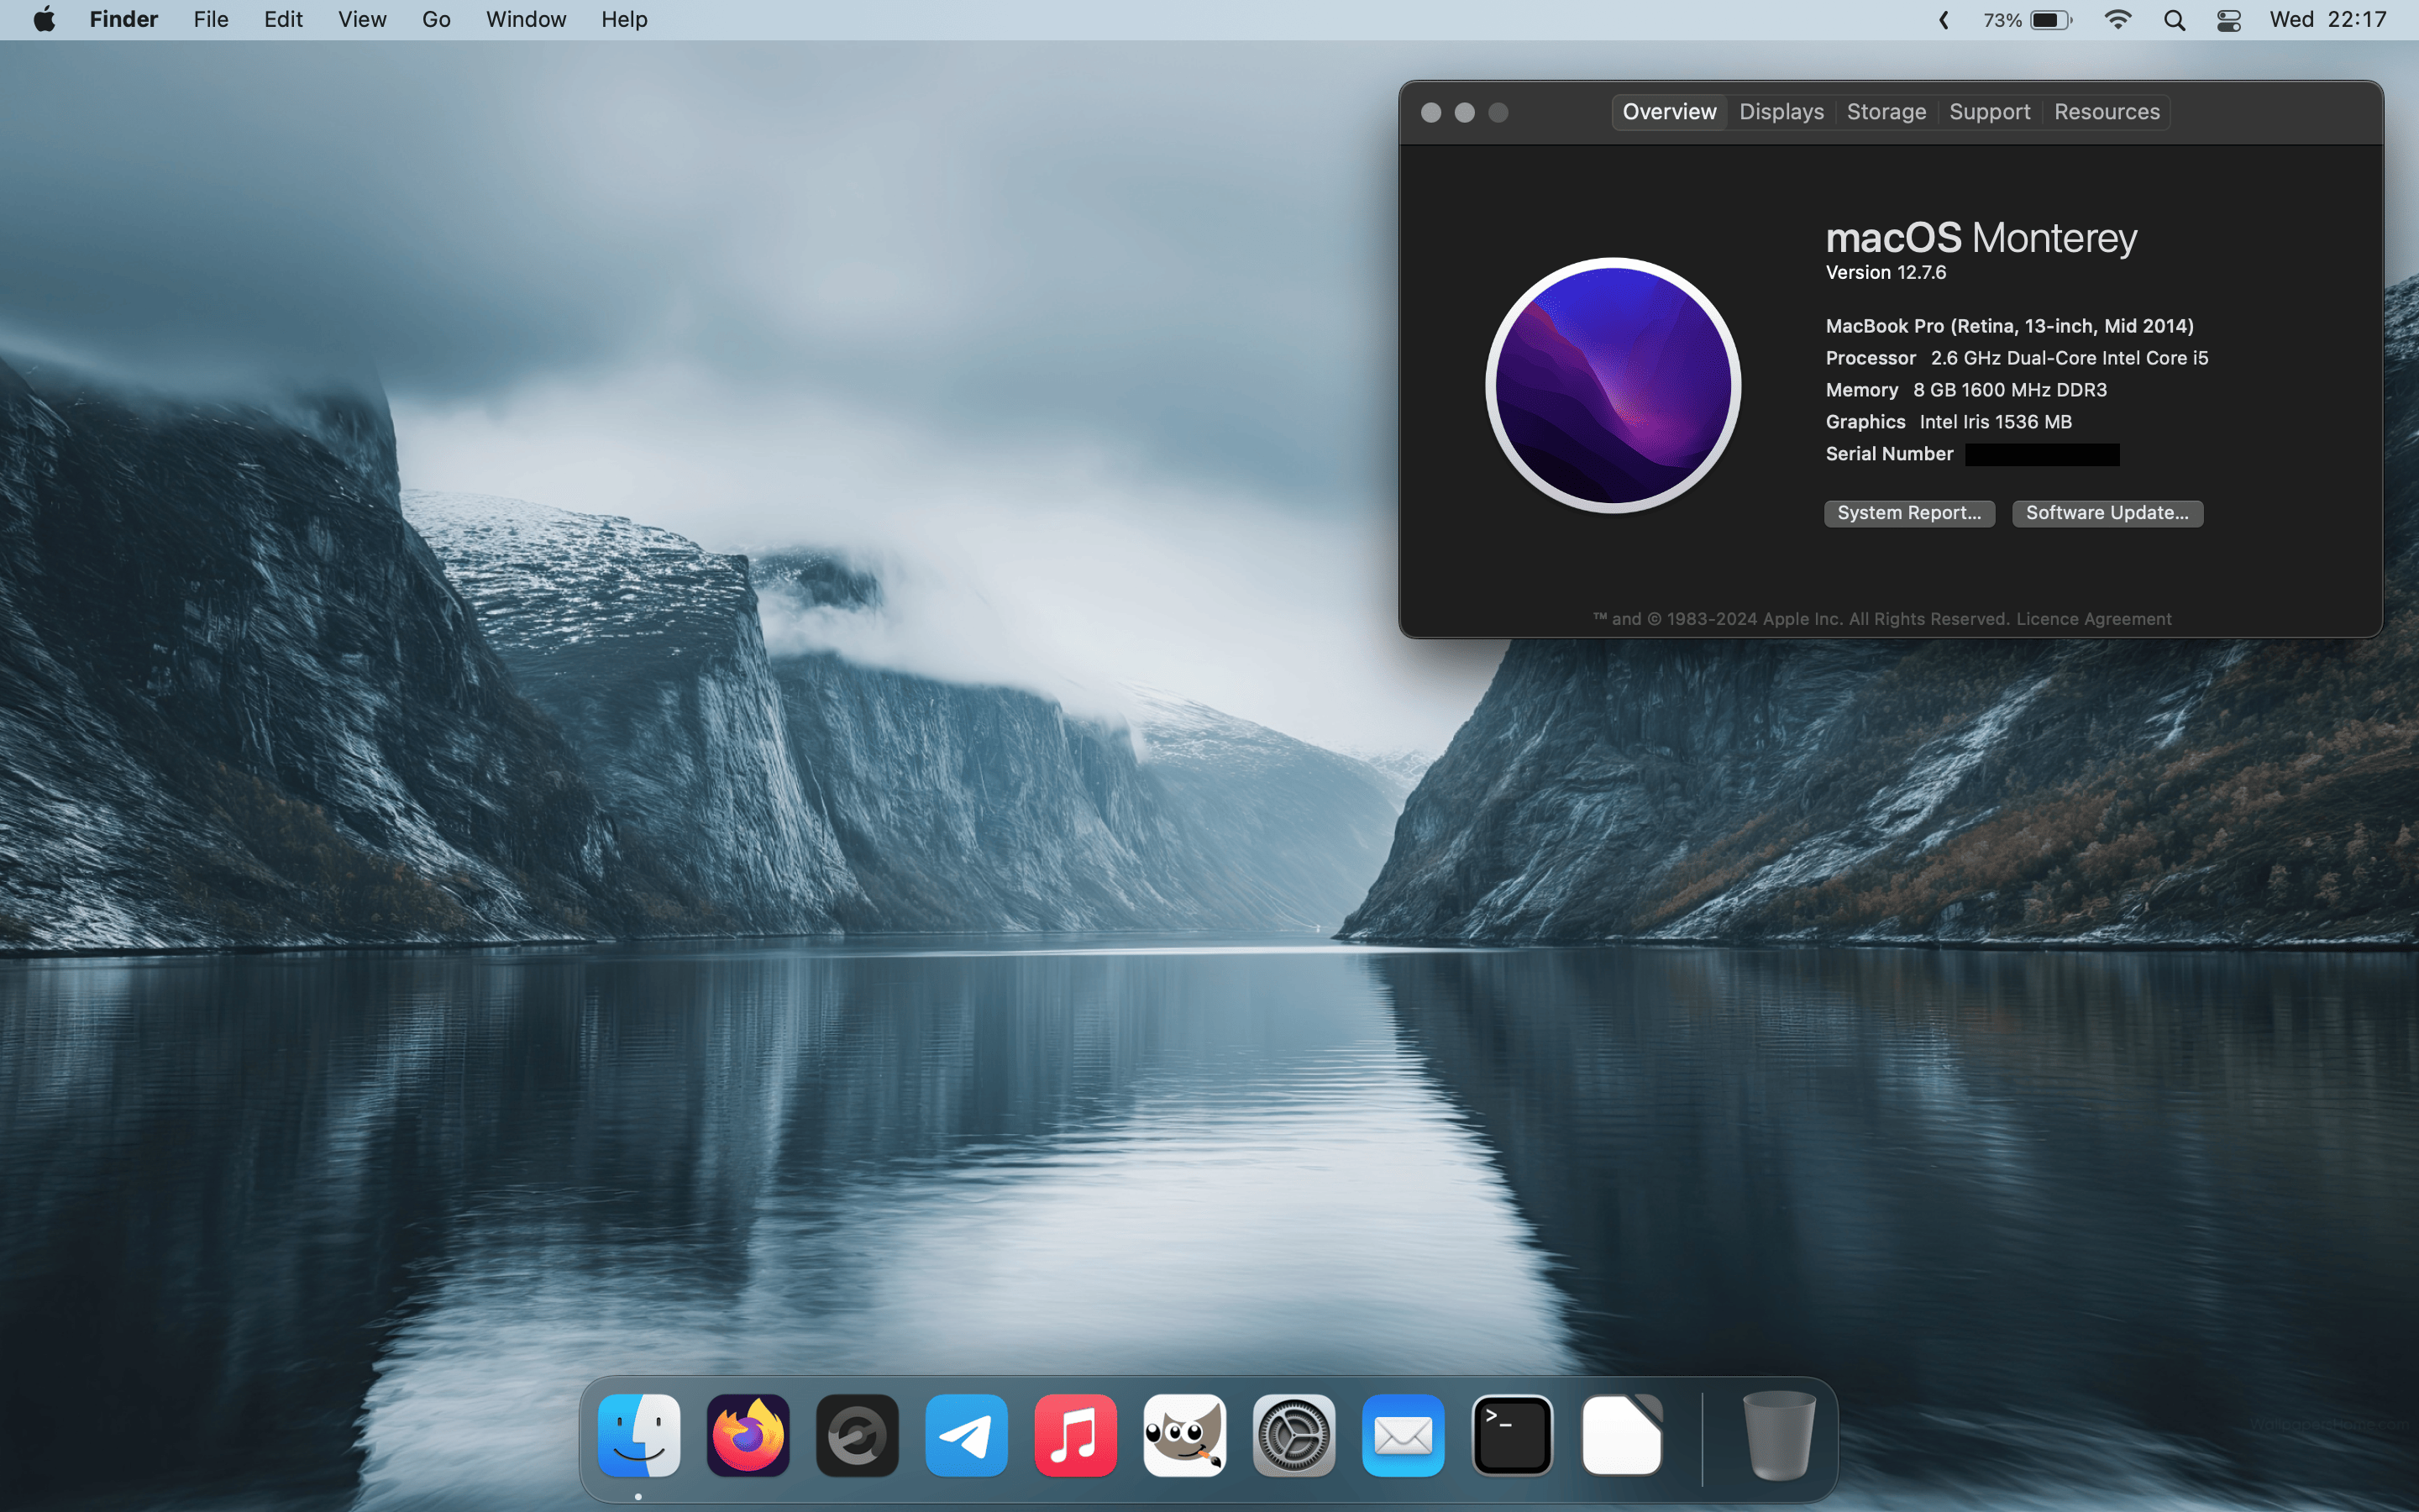Open the Apple menu
Image resolution: width=2419 pixels, height=1512 pixels.
pyautogui.click(x=44, y=19)
